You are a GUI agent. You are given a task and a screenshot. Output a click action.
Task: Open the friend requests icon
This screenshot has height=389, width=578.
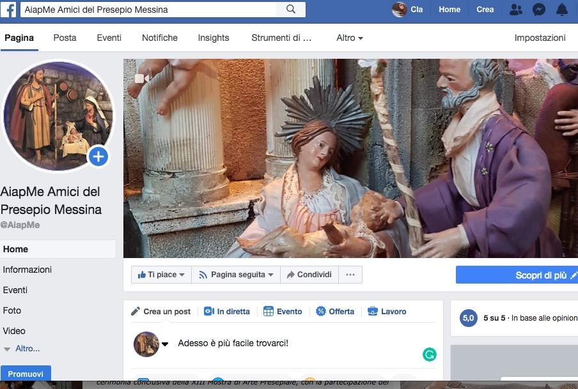516,10
